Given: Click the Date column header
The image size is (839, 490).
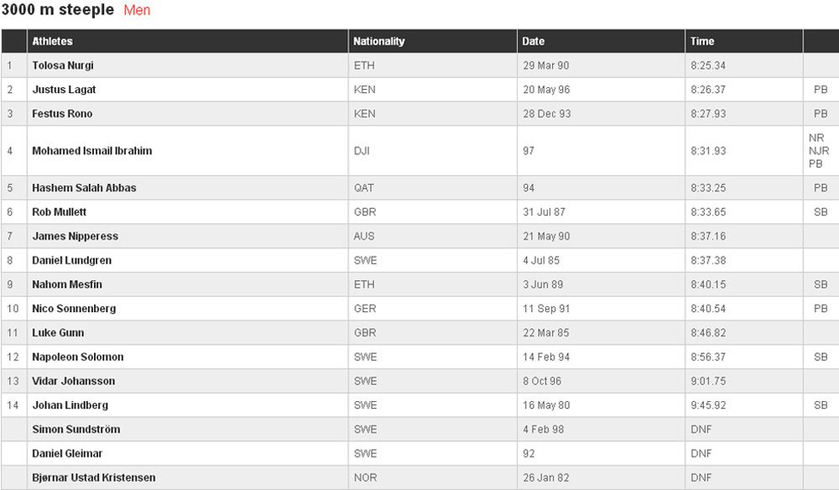Looking at the screenshot, I should (533, 41).
